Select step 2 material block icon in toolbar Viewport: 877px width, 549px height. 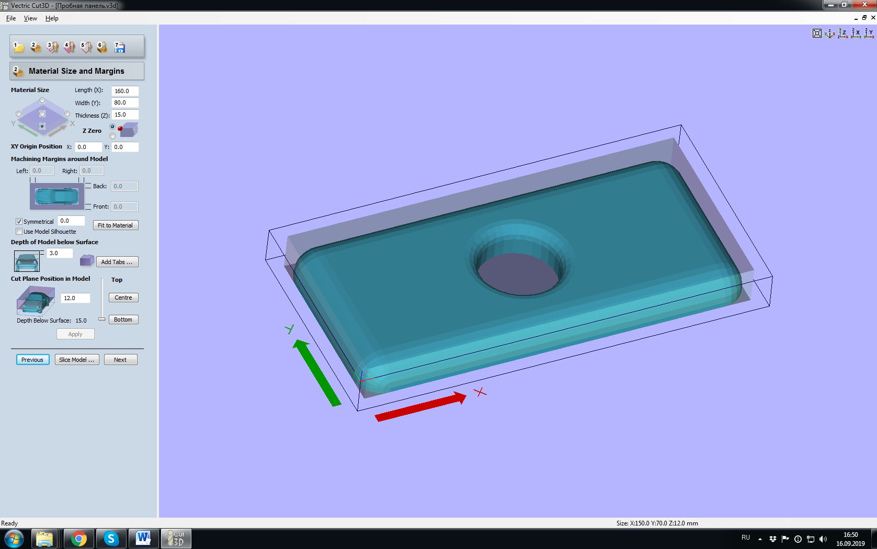[x=36, y=48]
